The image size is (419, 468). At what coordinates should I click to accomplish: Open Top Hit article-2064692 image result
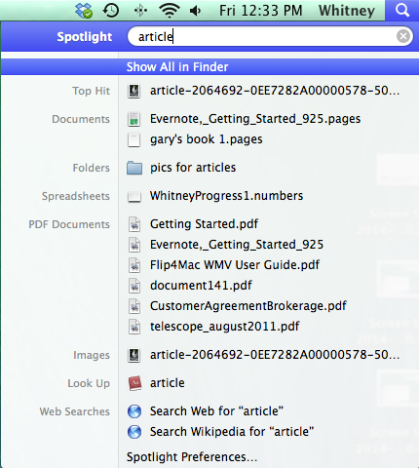tap(275, 91)
